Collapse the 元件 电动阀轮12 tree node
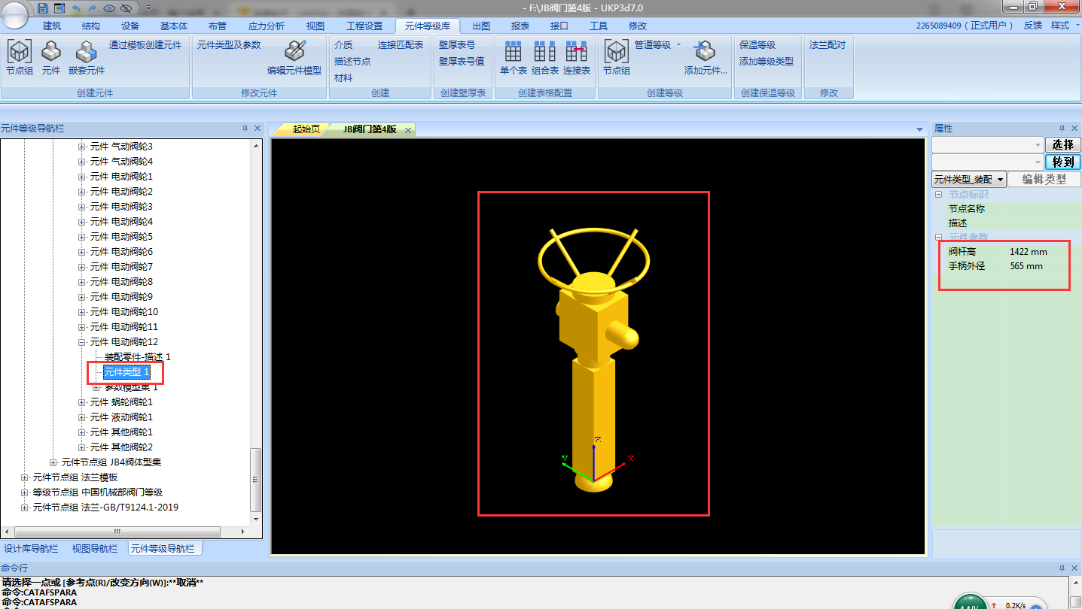 pos(82,342)
